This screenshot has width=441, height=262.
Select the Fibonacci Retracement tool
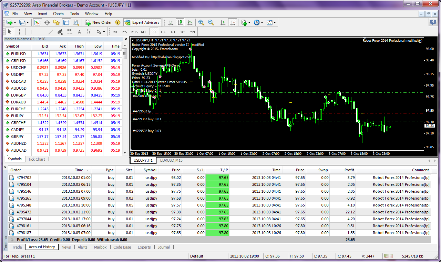point(70,32)
